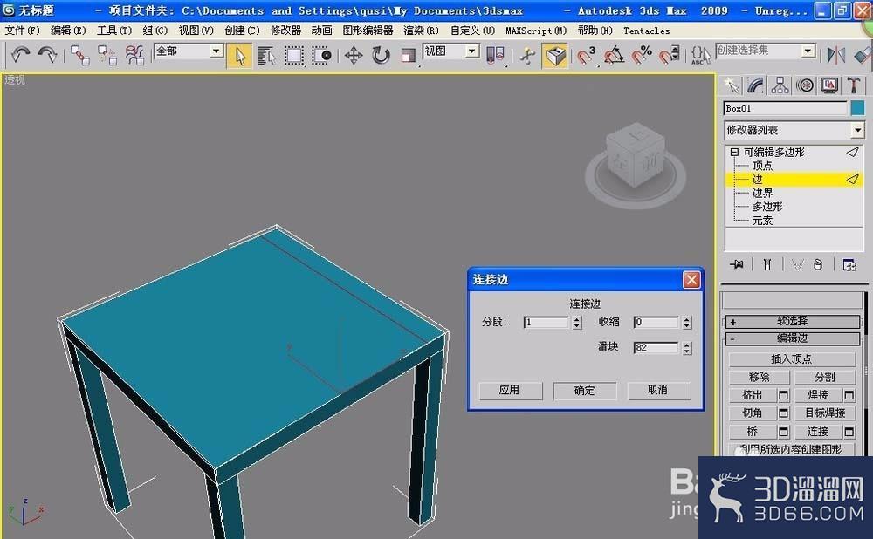The height and width of the screenshot is (539, 873).
Task: Click the 滑块 spinner arrows
Action: coord(687,348)
